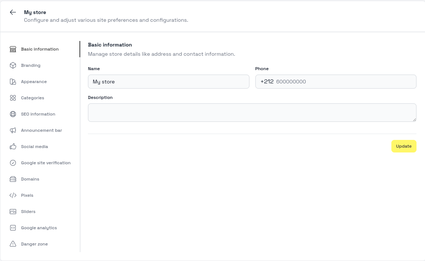Go to Branding settings

pos(31,65)
